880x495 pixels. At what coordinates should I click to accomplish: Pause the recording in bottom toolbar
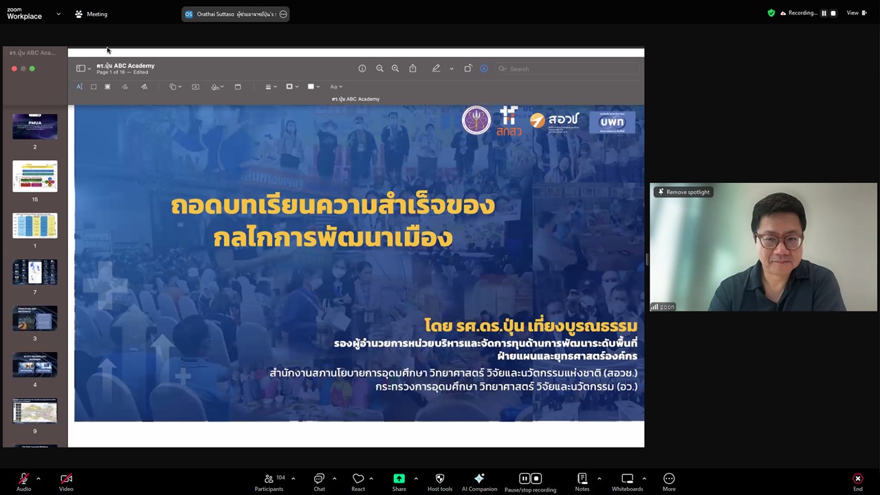[x=524, y=478]
